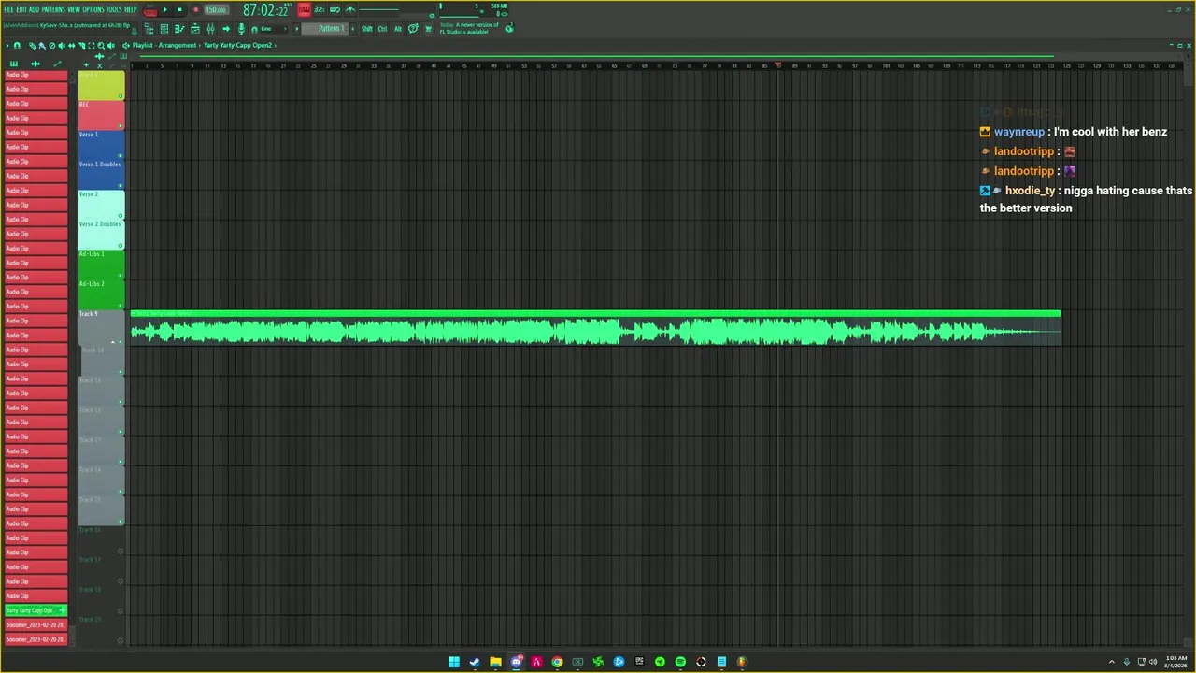Select the Slice tool in playlist
This screenshot has width=1196, height=673.
click(x=81, y=45)
